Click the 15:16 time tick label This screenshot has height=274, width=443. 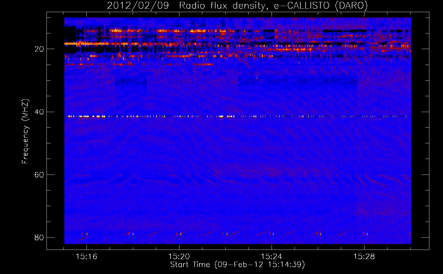(87, 256)
